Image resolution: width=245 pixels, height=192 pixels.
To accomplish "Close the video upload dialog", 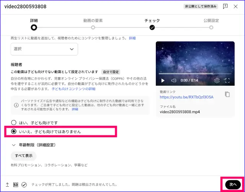I will 237,6.
